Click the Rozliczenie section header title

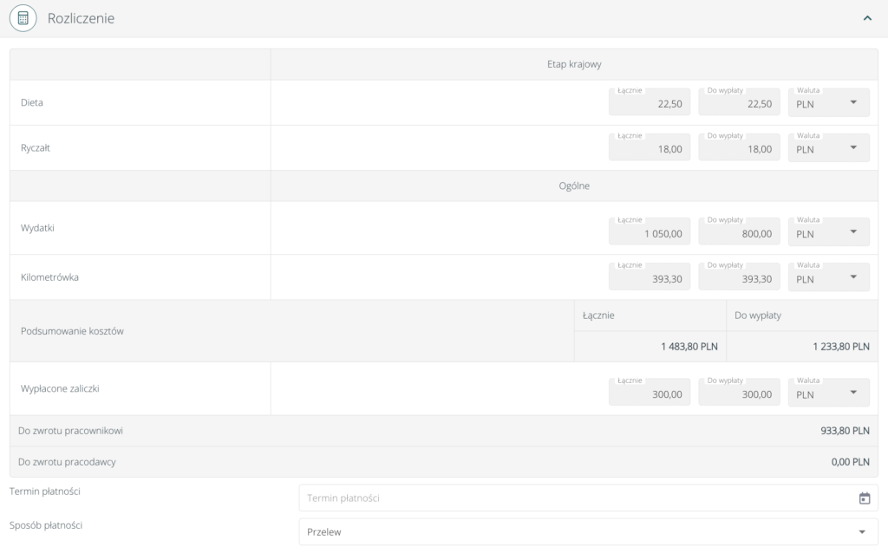point(81,18)
